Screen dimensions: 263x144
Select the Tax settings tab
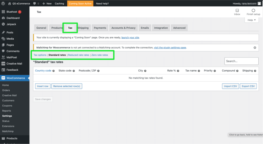pos(70,28)
